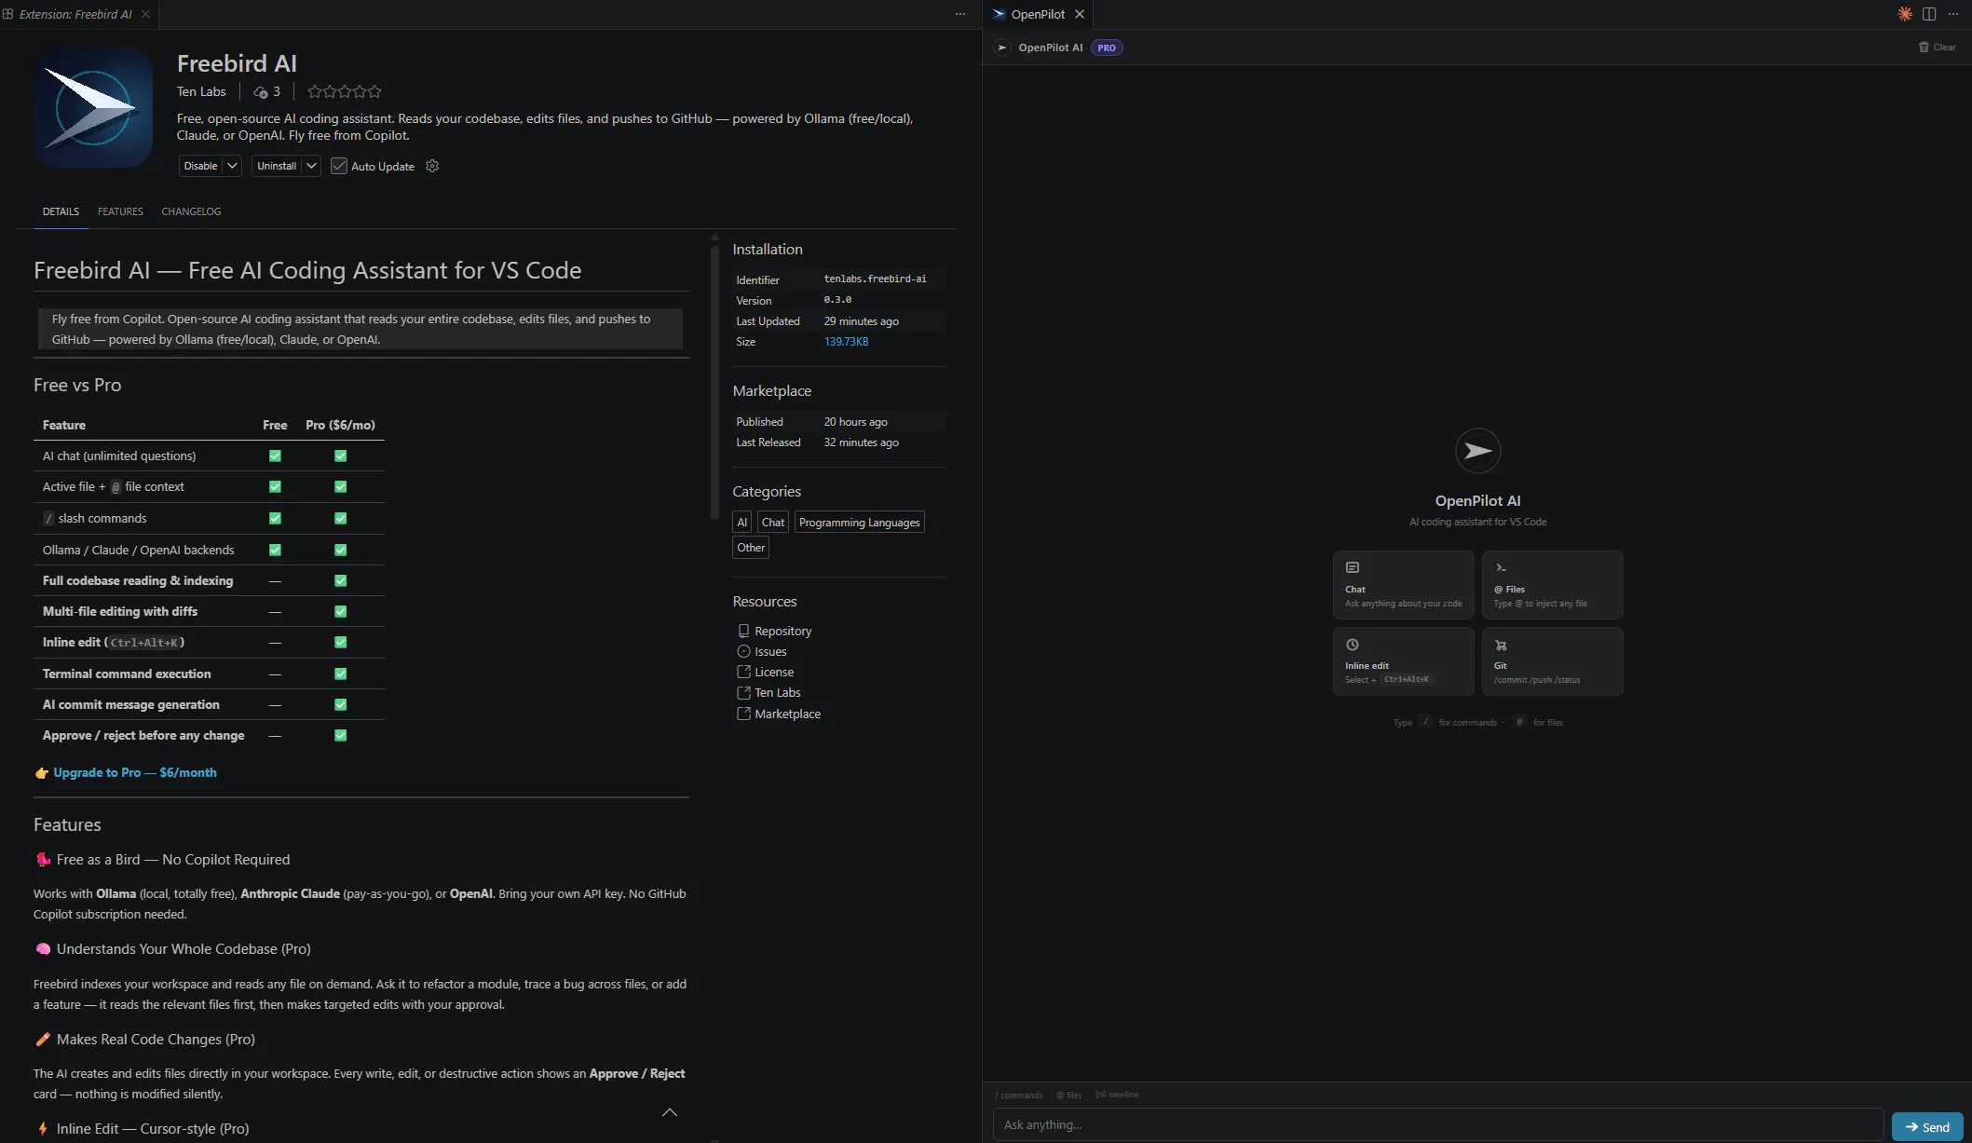Viewport: 1972px width, 1143px height.
Task: Click the Inline edit clock icon
Action: click(x=1353, y=645)
